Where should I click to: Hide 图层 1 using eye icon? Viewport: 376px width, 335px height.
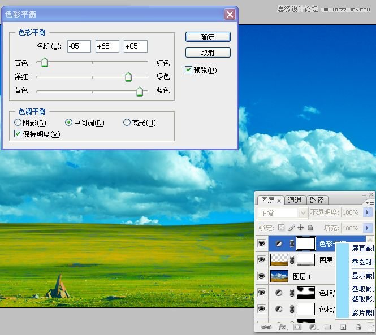pos(261,276)
